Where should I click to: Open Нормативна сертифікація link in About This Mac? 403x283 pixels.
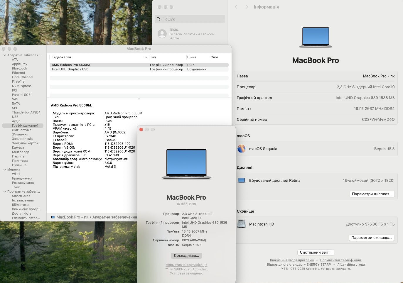(x=186, y=265)
